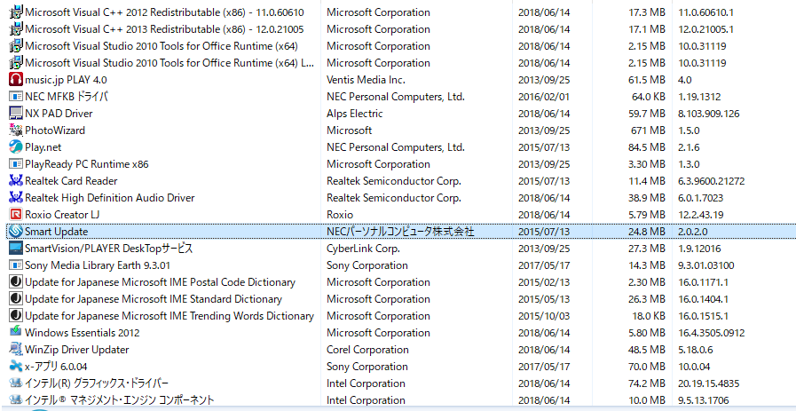
Task: Click version 12.2.43.19
Action: [x=701, y=215]
